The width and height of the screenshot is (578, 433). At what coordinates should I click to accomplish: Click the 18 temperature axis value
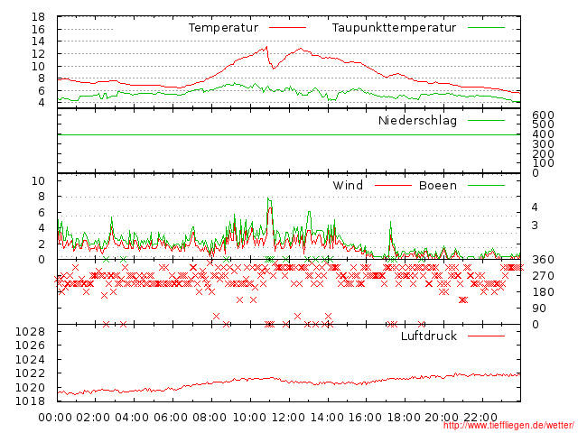(38, 17)
